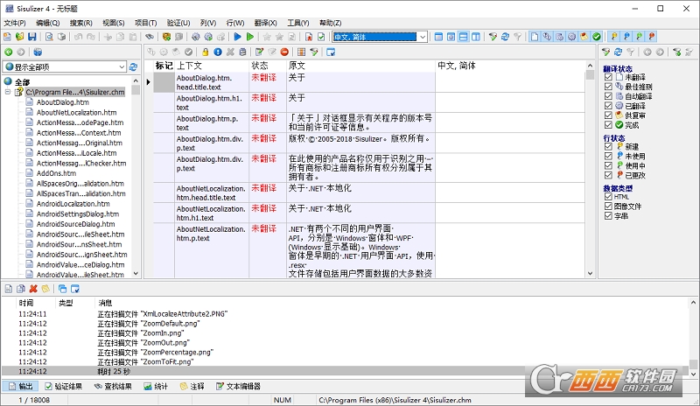Open the 中文, 简体 language dropdown
Screen dimensions: 700x406
(x=423, y=37)
